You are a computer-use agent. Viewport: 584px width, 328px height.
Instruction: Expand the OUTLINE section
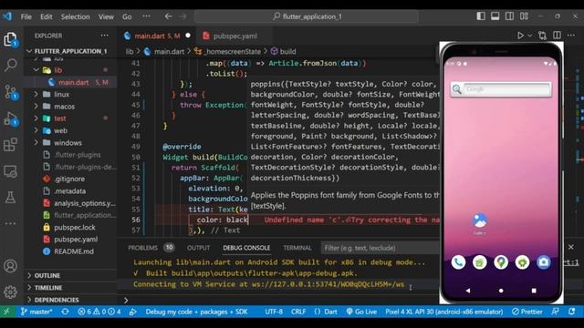click(71, 275)
